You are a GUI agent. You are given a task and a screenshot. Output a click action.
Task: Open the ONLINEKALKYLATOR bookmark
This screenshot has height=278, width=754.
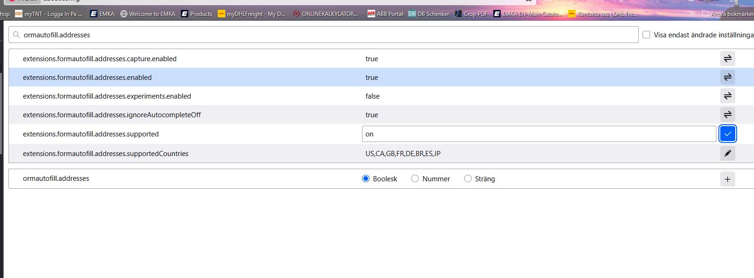click(325, 14)
